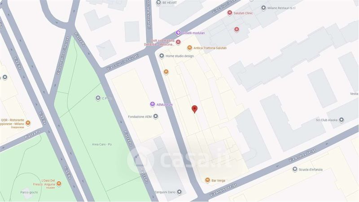The width and height of the screenshot is (359, 202).
Task: Click the Fondazione AEM marker icon
Action: [x=156, y=116]
